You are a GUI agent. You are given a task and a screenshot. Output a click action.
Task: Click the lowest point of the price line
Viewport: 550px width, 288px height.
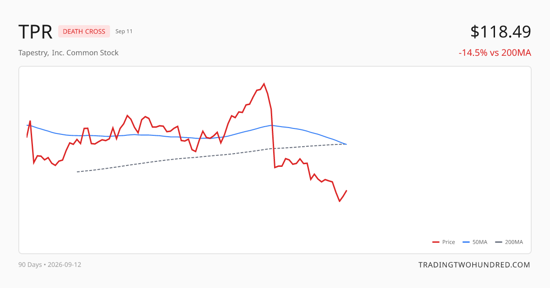[x=340, y=201]
